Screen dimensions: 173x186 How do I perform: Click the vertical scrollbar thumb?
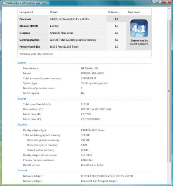point(169,91)
